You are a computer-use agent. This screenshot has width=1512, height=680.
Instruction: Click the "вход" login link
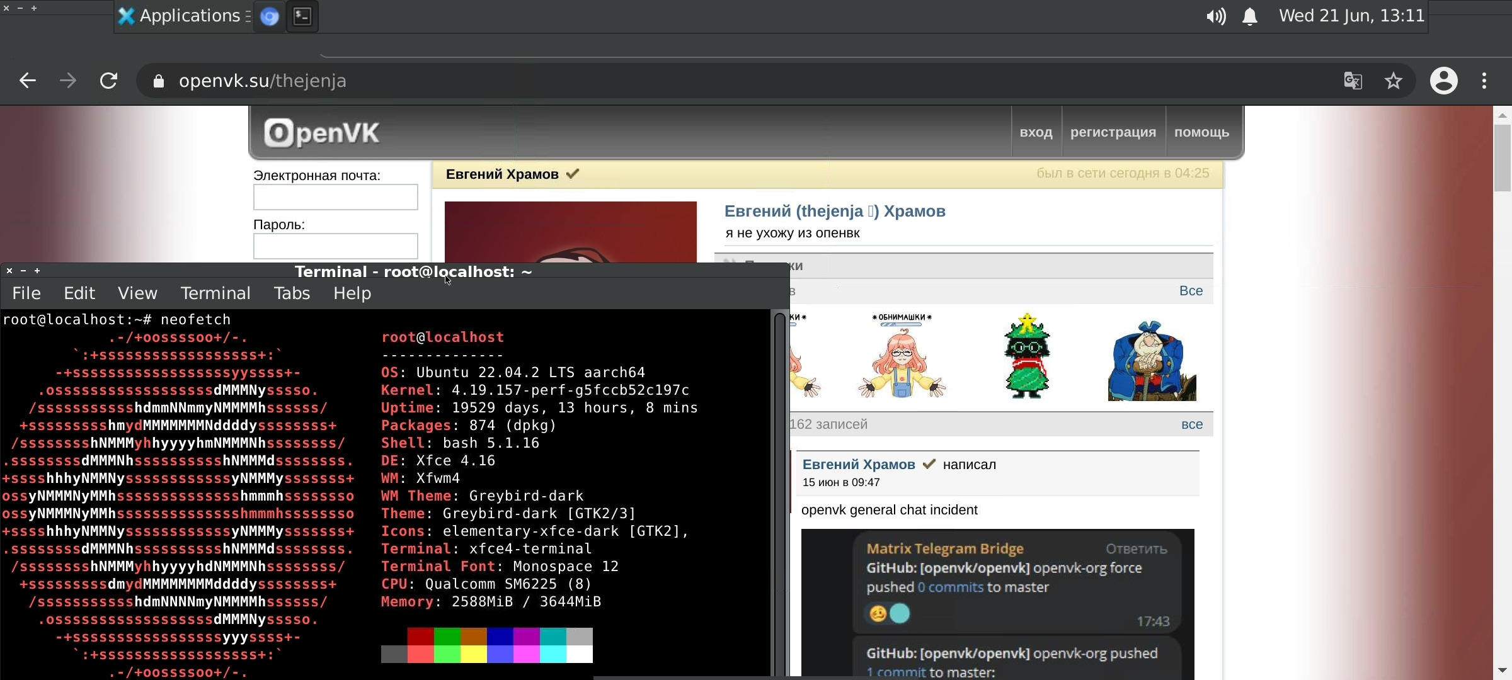(x=1036, y=132)
